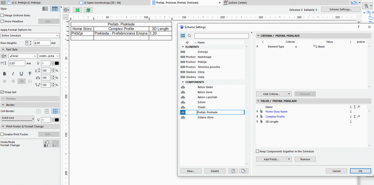Uncheck the Wrap text checkbox
This screenshot has height=185, width=374.
click(2, 92)
